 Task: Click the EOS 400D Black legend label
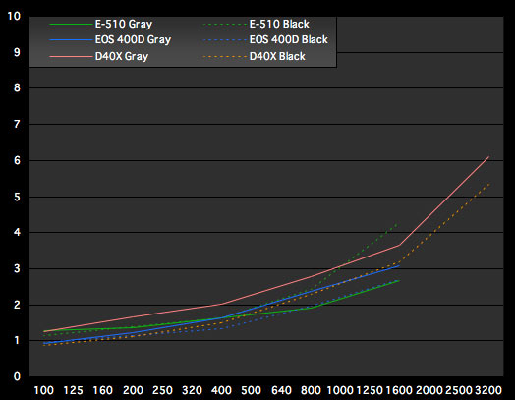point(288,39)
